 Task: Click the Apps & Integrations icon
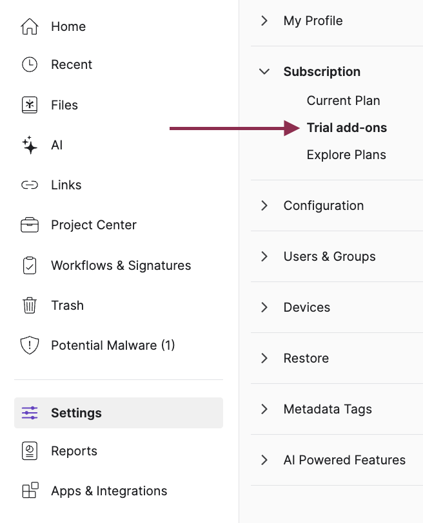(x=30, y=491)
